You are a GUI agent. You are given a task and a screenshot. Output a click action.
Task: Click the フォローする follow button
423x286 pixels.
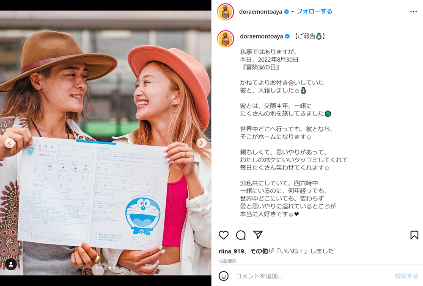click(315, 11)
